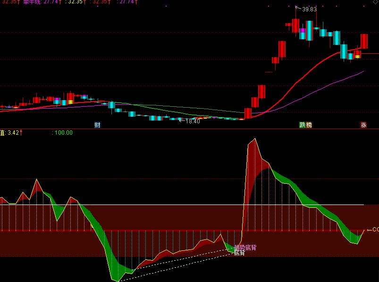Click the white 底背 divergence label

(240, 253)
